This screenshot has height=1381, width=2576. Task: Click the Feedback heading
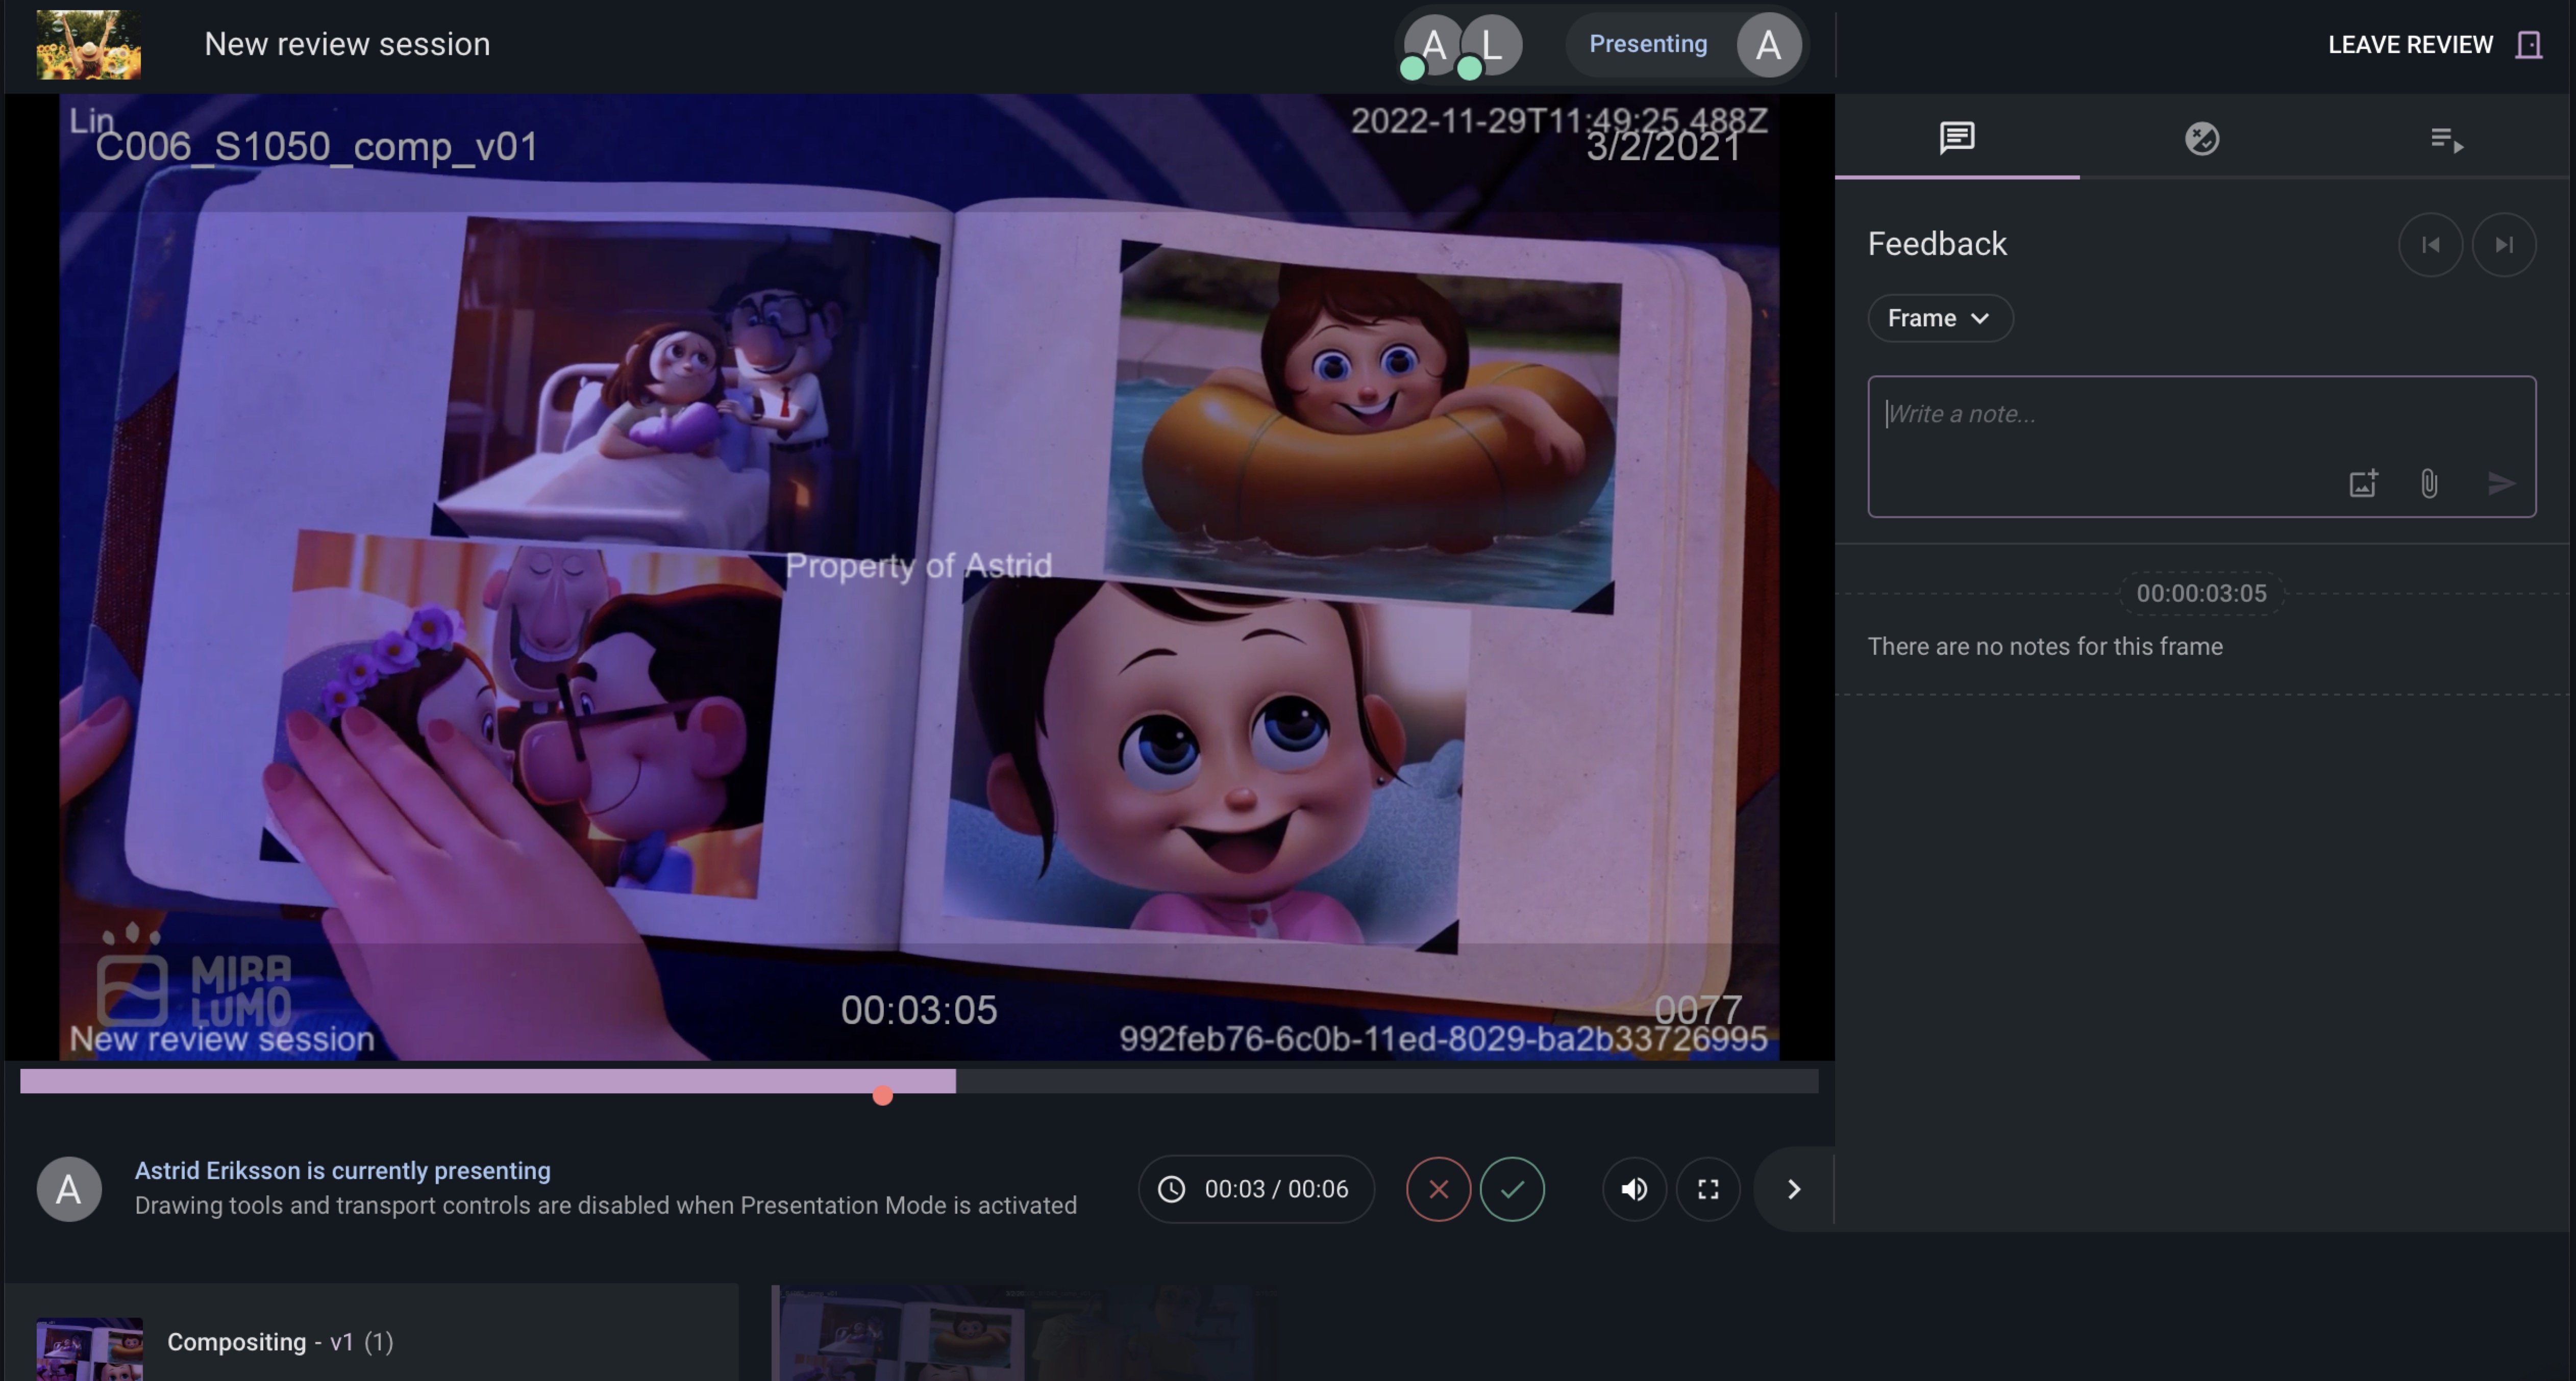click(1936, 245)
